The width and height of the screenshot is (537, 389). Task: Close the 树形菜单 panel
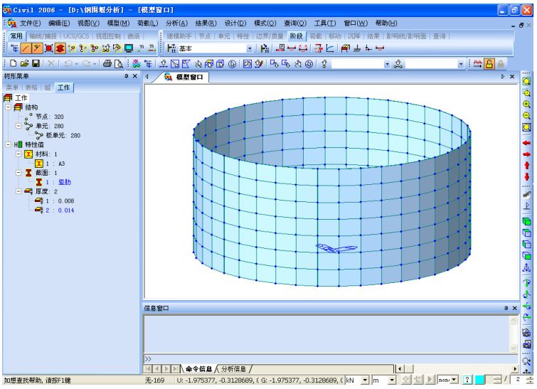(x=135, y=76)
